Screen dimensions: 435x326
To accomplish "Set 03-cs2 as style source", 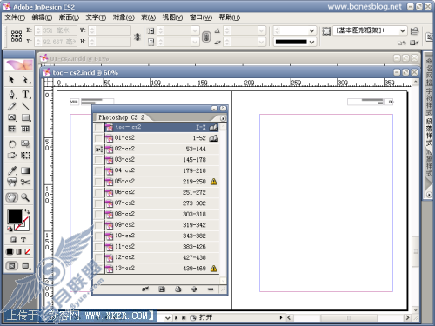I will pyautogui.click(x=99, y=160).
